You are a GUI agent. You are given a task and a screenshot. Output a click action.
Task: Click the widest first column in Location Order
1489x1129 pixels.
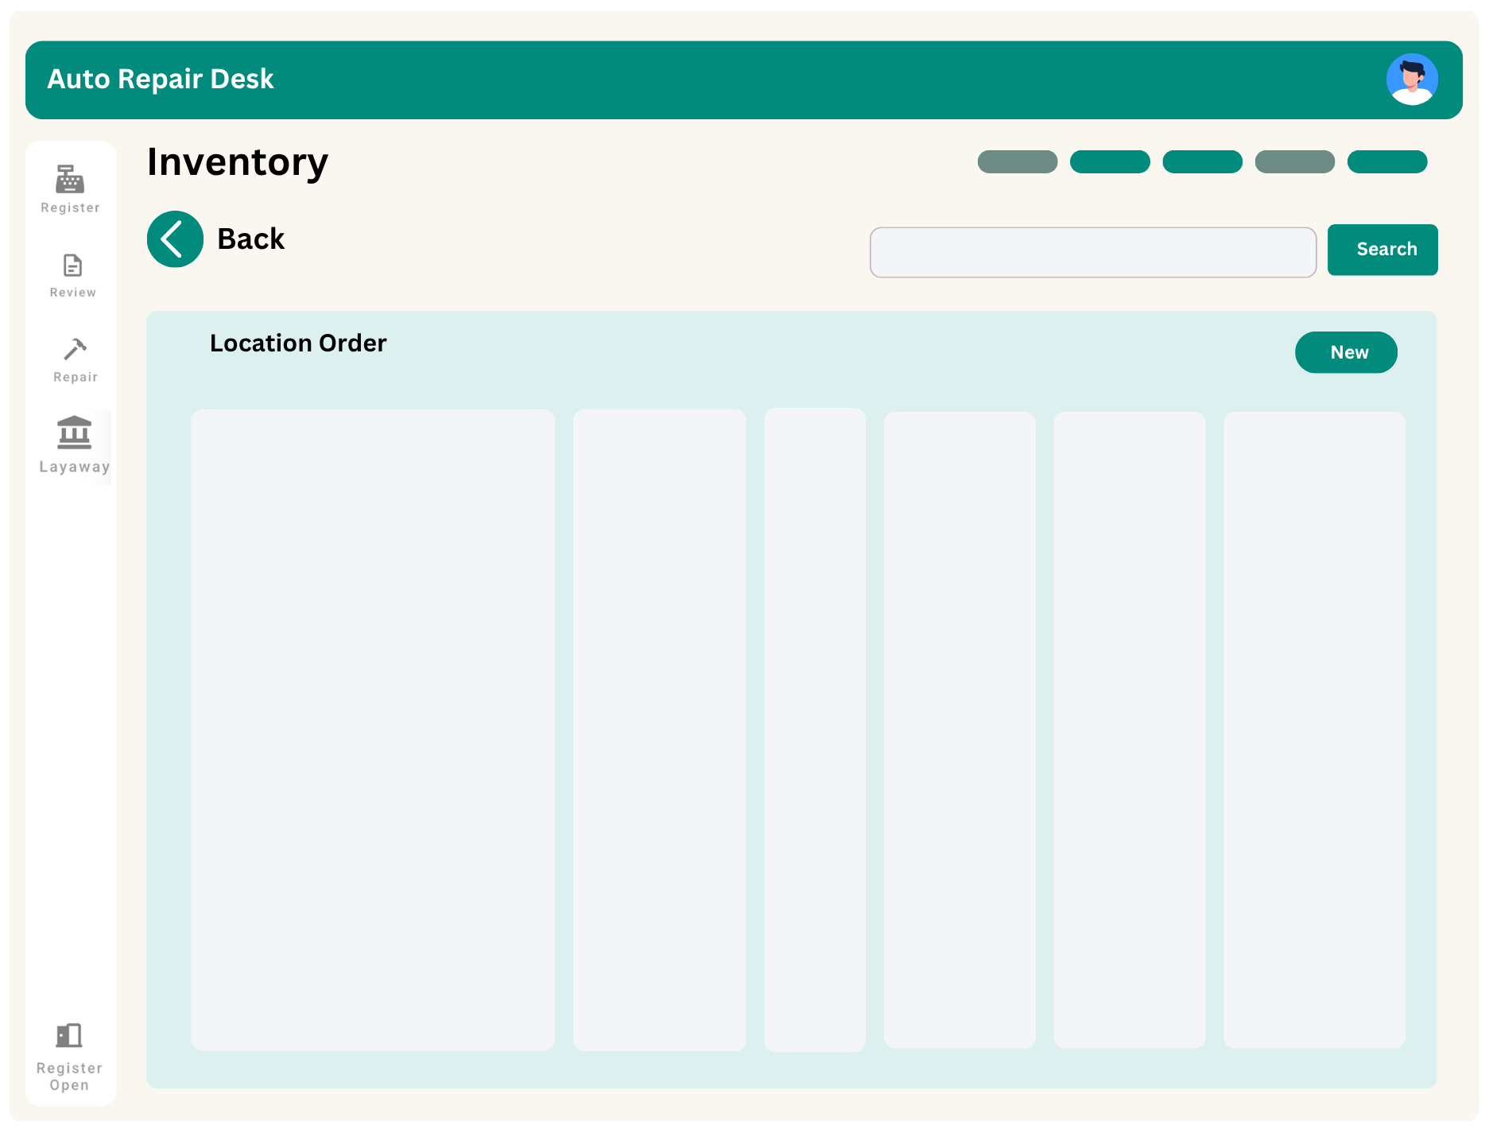click(x=373, y=729)
